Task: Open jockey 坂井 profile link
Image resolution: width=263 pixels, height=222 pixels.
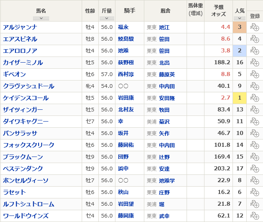Action: click(x=123, y=133)
